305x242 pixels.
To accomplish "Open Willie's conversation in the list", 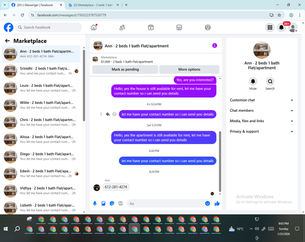I will point(41,105).
